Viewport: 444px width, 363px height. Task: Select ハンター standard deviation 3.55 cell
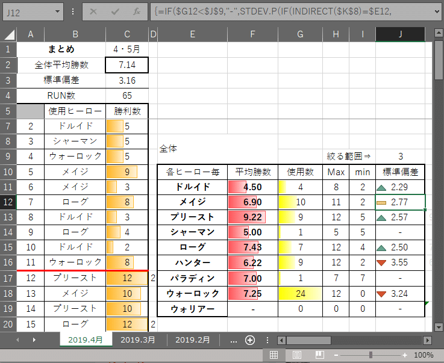pyautogui.click(x=400, y=262)
